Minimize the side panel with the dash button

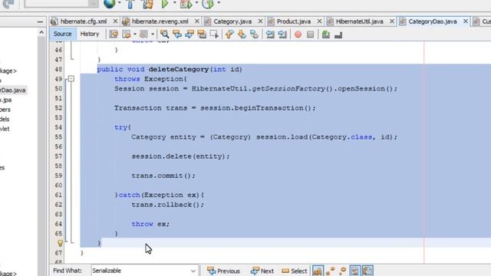(x=40, y=21)
